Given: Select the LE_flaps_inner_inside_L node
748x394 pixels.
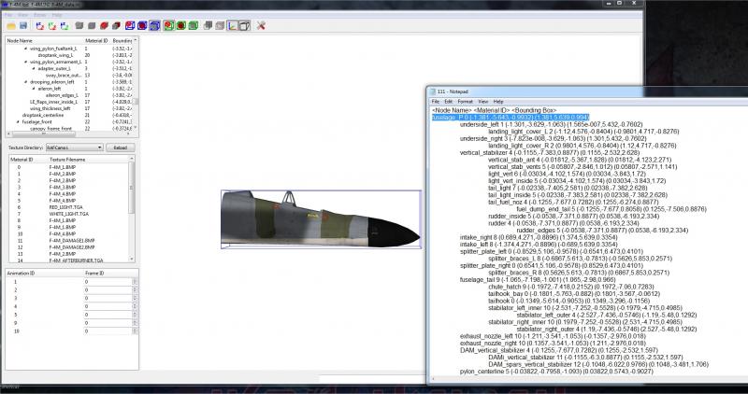Looking at the screenshot, I should (53, 102).
